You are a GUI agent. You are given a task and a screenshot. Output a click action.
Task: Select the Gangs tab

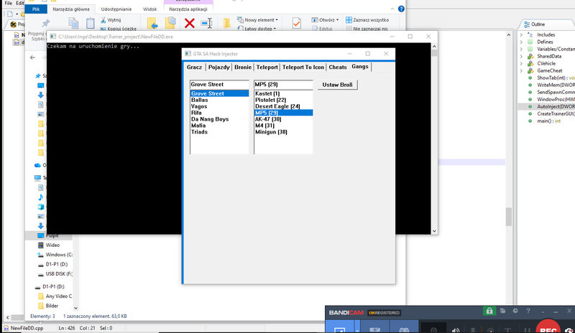coord(360,66)
